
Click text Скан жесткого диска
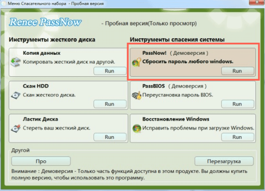point(49,95)
